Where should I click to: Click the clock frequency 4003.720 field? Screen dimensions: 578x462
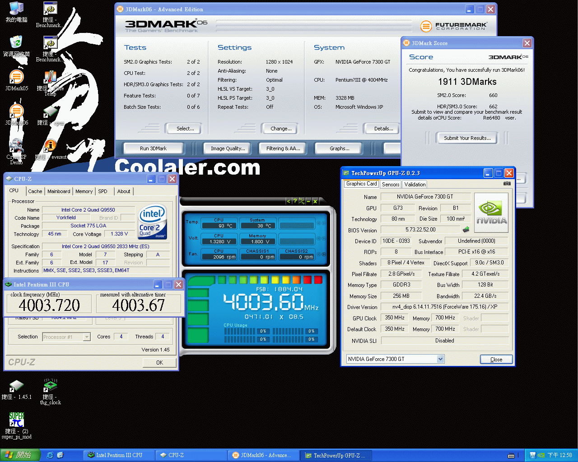50,305
